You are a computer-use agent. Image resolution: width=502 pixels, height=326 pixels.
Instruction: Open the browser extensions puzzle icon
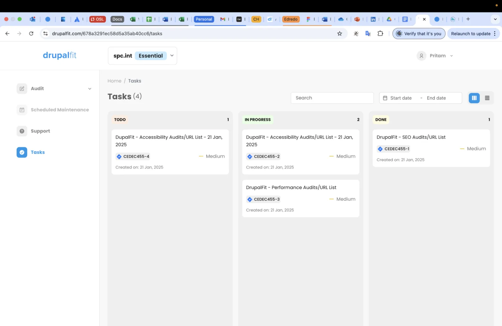coord(380,33)
